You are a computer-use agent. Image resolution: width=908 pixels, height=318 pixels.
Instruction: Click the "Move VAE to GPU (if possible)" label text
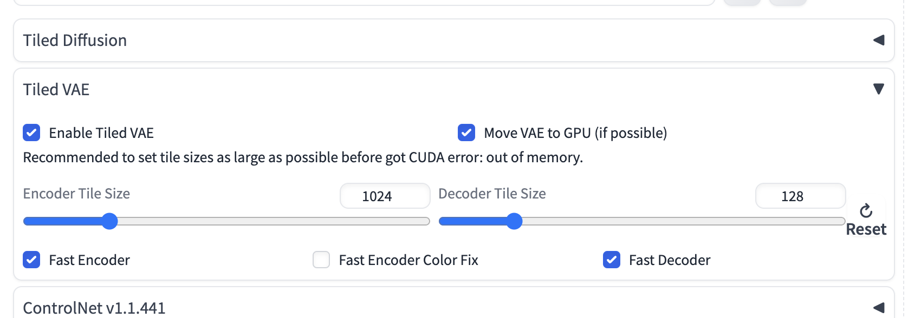click(x=575, y=133)
